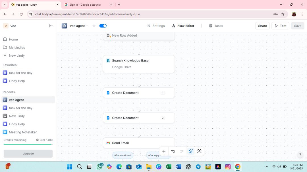307x172 pixels.
Task: Click the Search Knowledge Base node icon
Action: click(108, 61)
